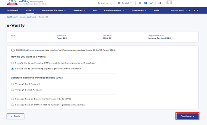
Task: Decrease font size with A- icon
Action: coord(140,3)
